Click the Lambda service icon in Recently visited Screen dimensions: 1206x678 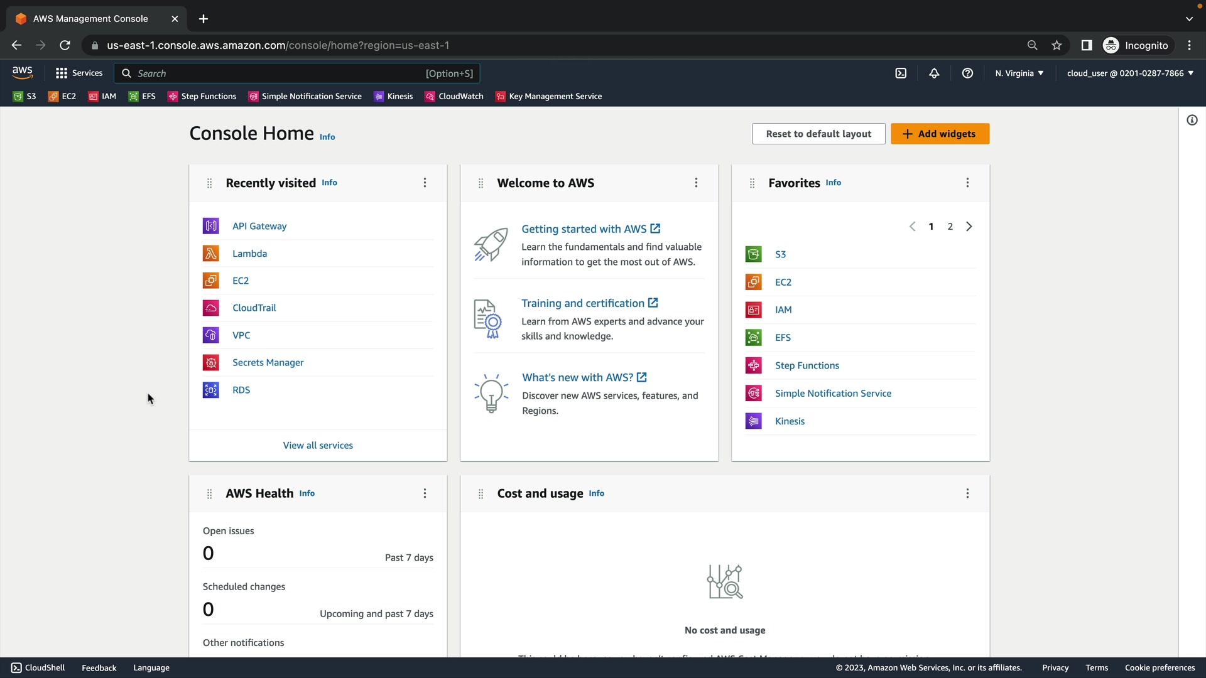[211, 254]
